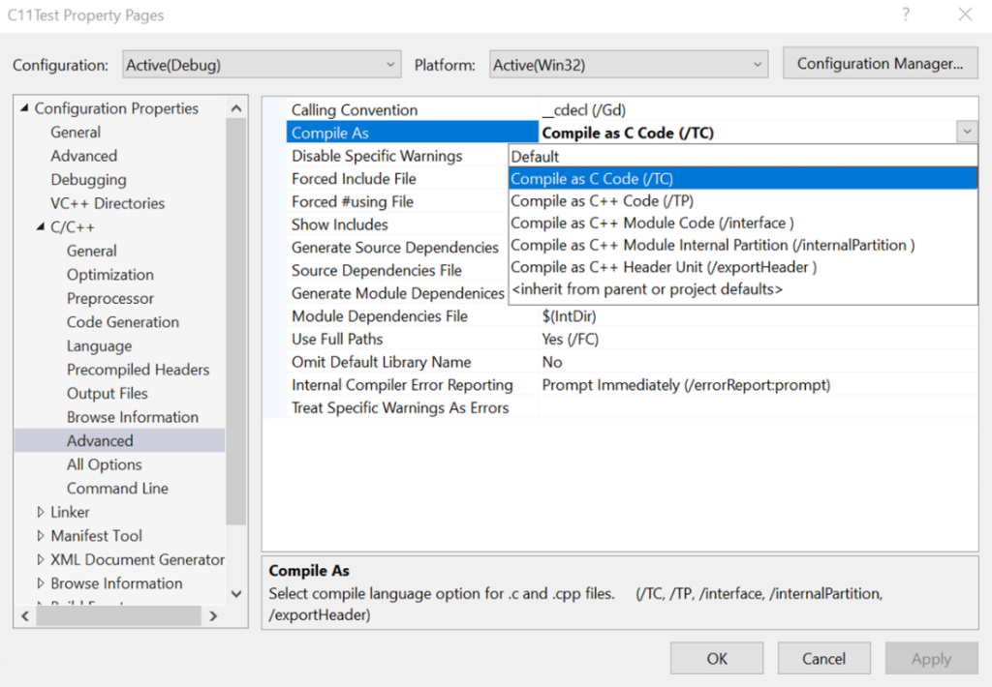Image resolution: width=992 pixels, height=687 pixels.
Task: Open the Configuration Manager dialog
Action: point(880,63)
